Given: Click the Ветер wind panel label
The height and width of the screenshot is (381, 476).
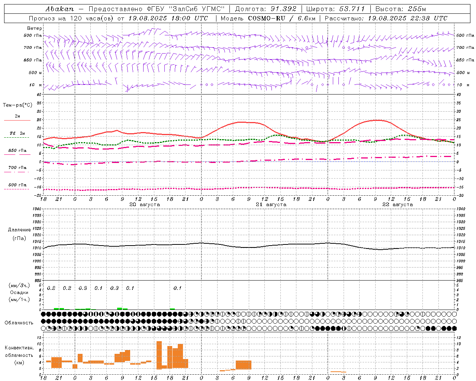Looking at the screenshot, I should pos(35,28).
